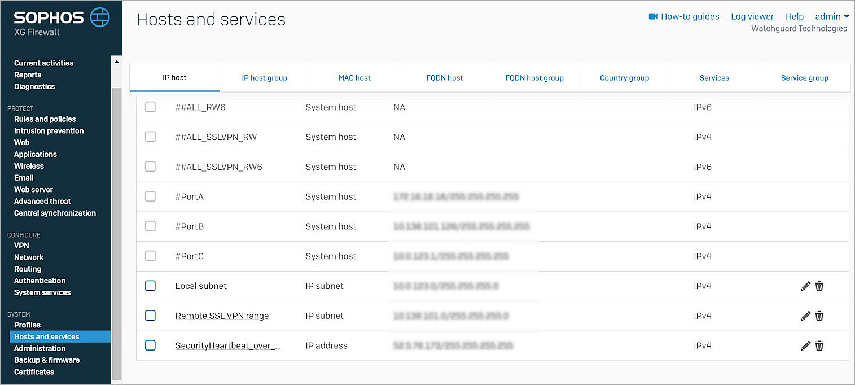Expand the VPN section in sidebar
The height and width of the screenshot is (385, 855).
click(x=21, y=245)
